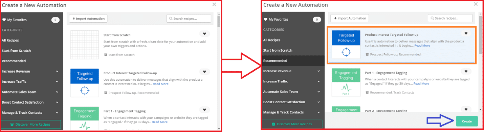The height and width of the screenshot is (132, 484).
Task: Expand Boost Contact Satisfaction chevron in right dialog
Action: [x=318, y=102]
